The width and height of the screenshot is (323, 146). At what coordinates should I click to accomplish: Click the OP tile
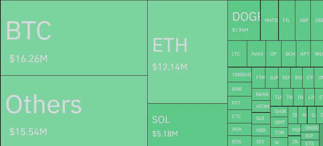(x=274, y=54)
